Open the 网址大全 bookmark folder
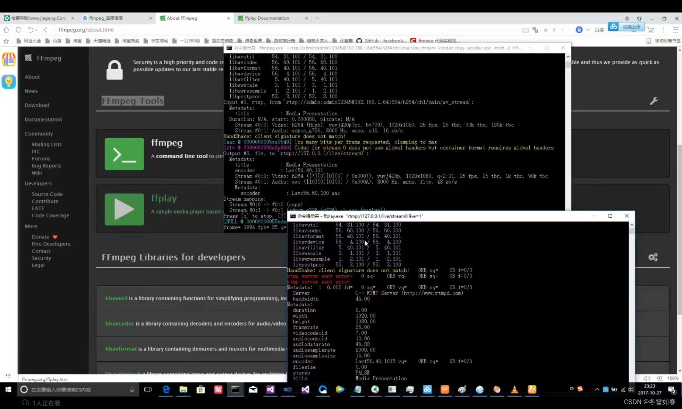This screenshot has width=682, height=409. coord(29,41)
